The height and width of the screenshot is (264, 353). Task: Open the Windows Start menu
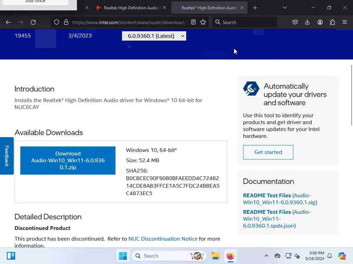pos(123,256)
